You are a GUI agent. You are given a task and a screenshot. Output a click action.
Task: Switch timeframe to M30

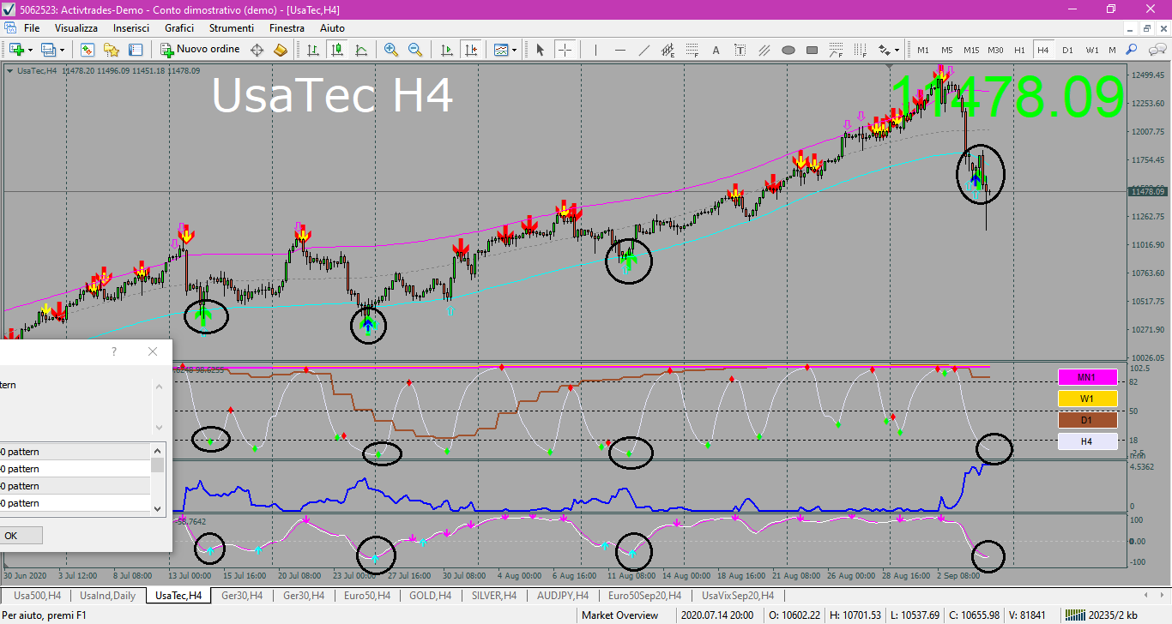[995, 50]
